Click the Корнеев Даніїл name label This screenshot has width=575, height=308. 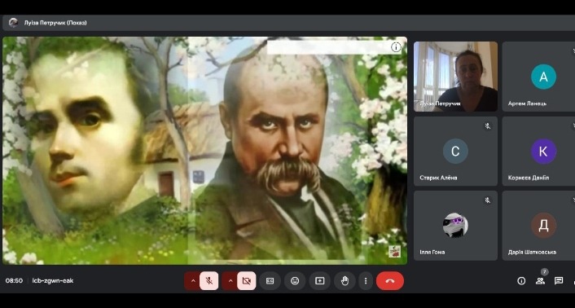tap(529, 178)
